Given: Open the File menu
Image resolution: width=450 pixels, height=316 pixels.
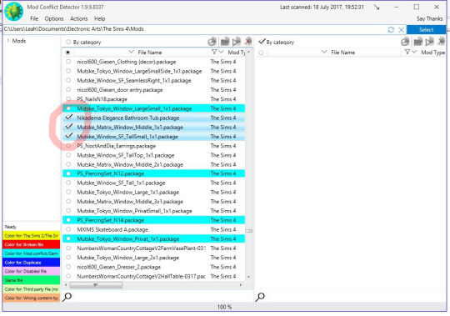Looking at the screenshot, I should point(34,18).
